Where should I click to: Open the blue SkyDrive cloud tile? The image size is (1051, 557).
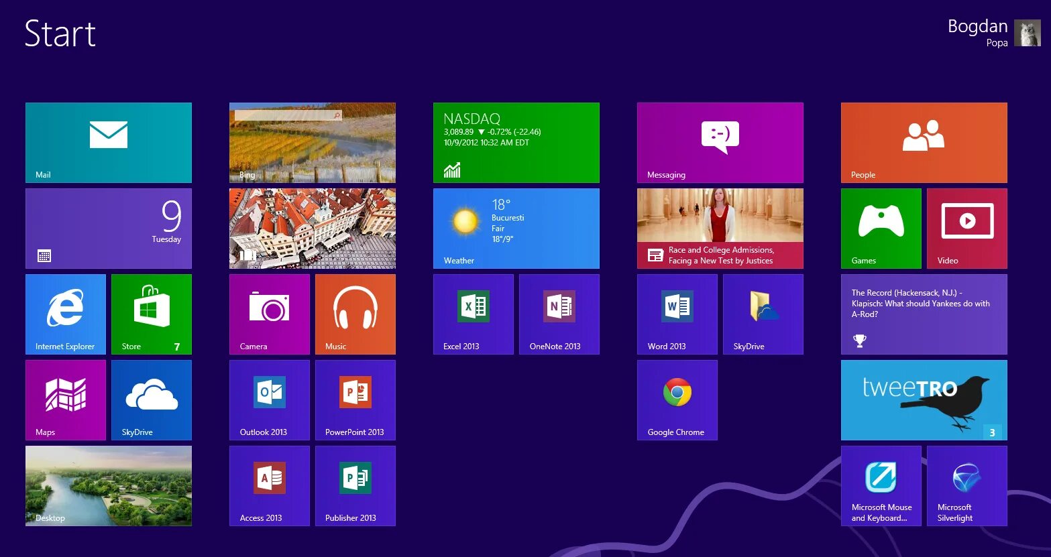click(x=152, y=400)
